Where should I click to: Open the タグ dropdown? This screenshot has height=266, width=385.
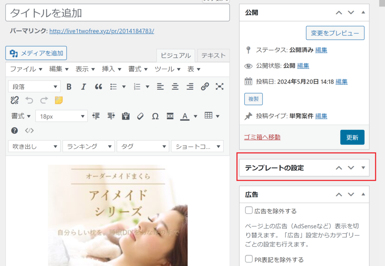pos(143,146)
